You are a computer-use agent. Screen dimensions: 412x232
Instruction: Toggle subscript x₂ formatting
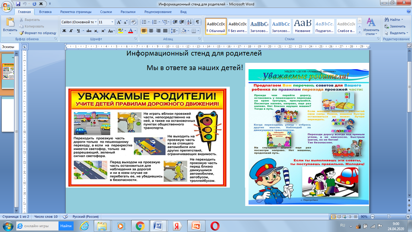click(x=96, y=31)
